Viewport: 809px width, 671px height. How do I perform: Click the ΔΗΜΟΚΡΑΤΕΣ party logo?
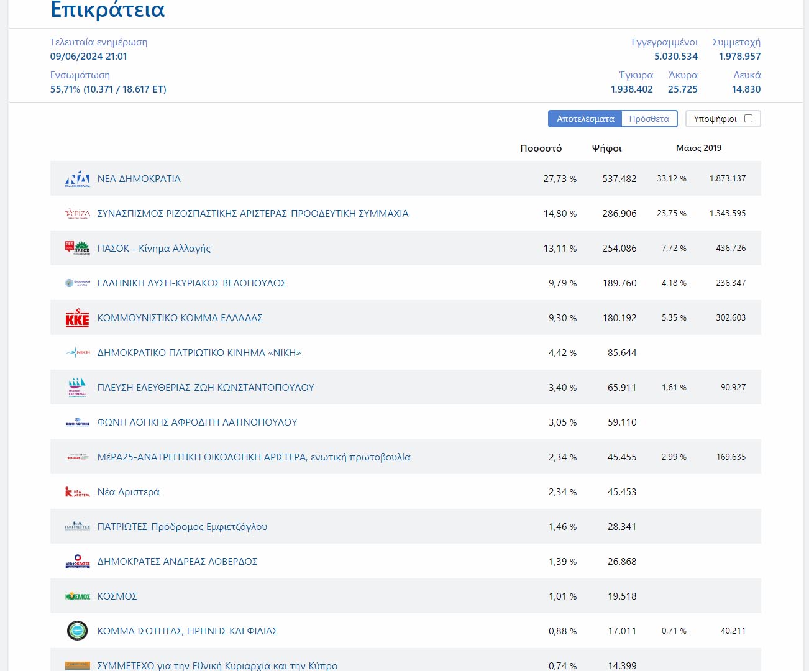pos(78,562)
